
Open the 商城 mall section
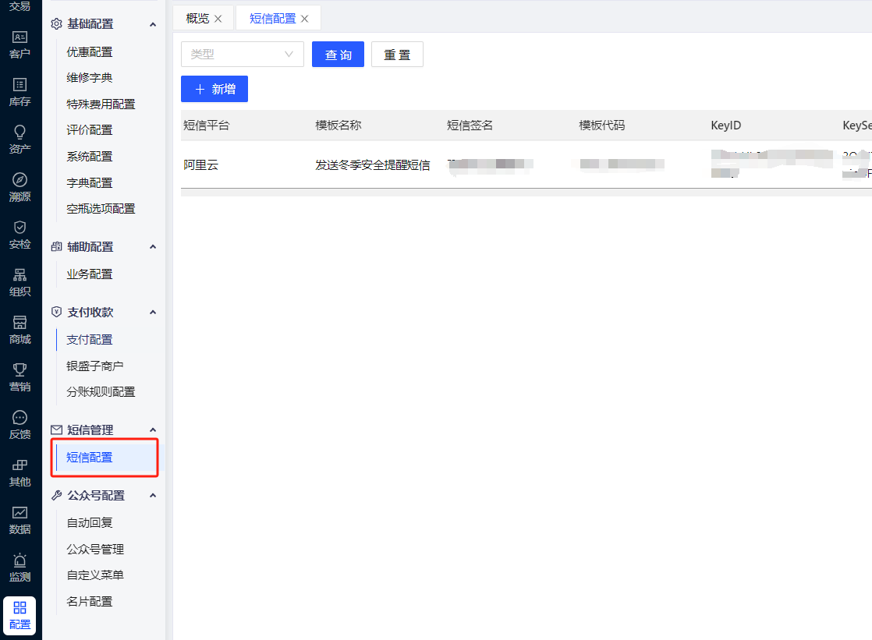coord(20,331)
